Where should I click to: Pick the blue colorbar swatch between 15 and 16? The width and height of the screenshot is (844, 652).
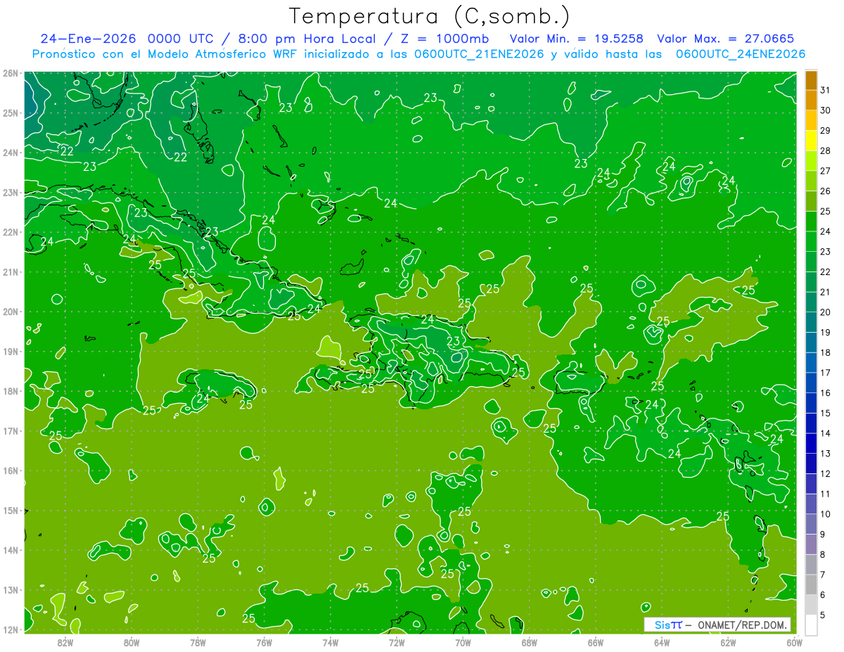tap(811, 403)
